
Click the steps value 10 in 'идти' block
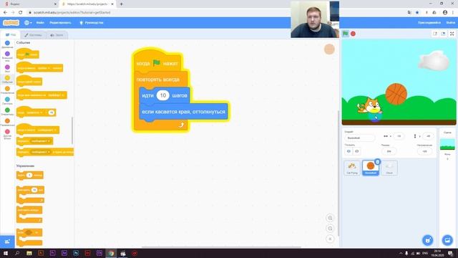(x=162, y=95)
